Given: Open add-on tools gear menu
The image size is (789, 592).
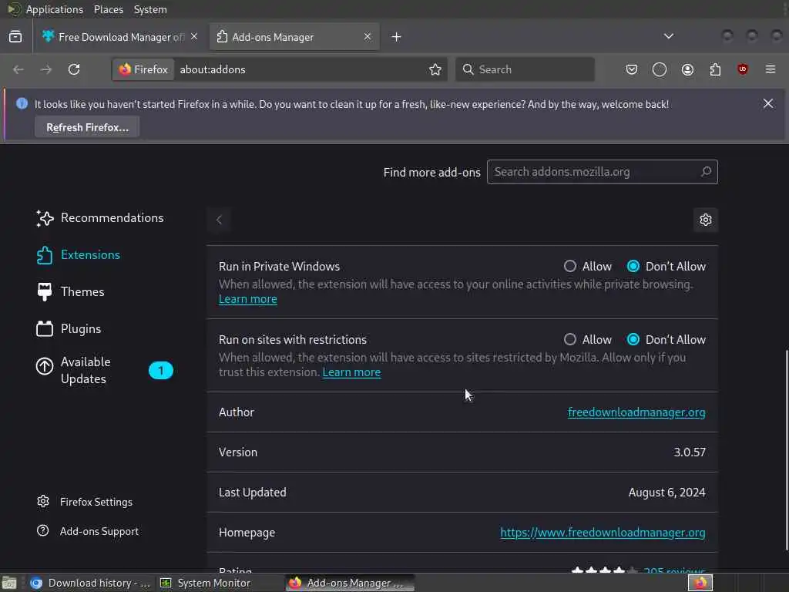Looking at the screenshot, I should coord(706,220).
